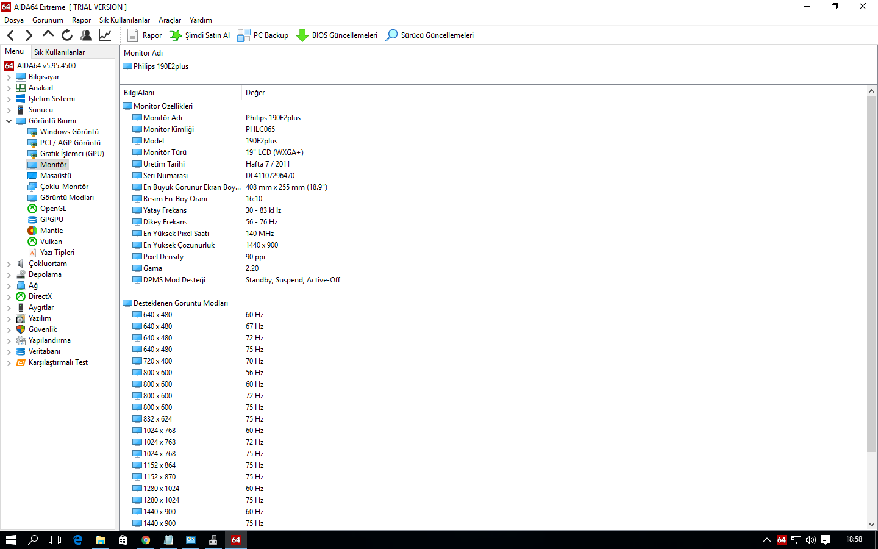
Task: Open the graph chart toolbar icon
Action: (105, 35)
